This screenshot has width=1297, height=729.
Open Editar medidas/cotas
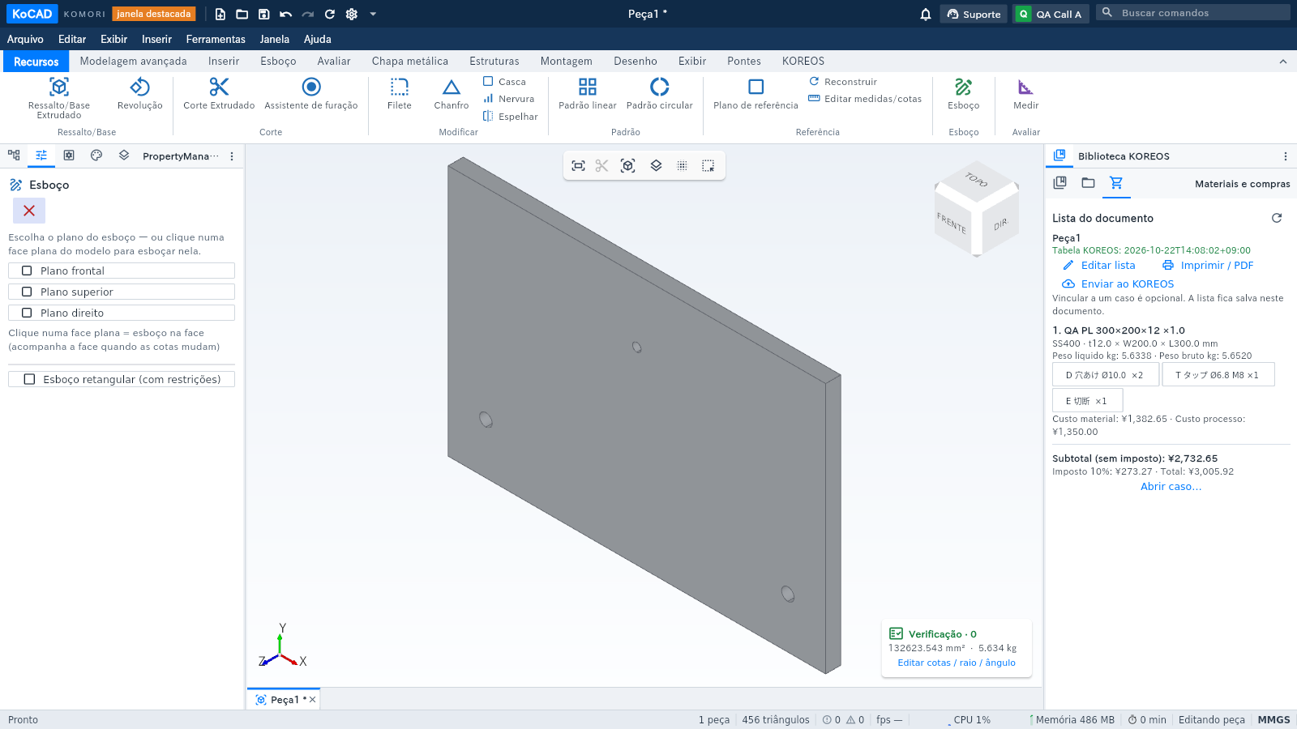[865, 99]
